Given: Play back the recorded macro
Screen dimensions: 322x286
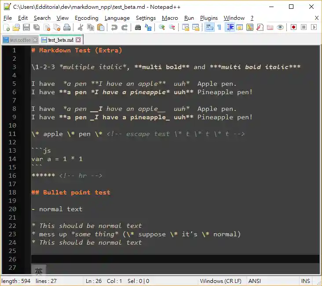Looking at the screenshot, I should (x=314, y=27).
